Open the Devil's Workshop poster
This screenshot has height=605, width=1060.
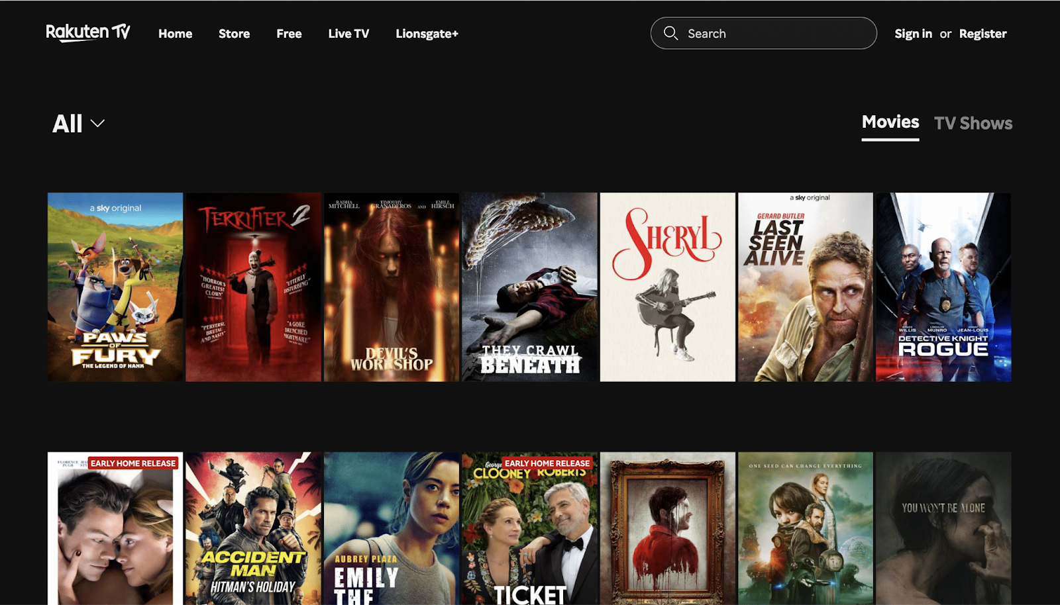392,287
